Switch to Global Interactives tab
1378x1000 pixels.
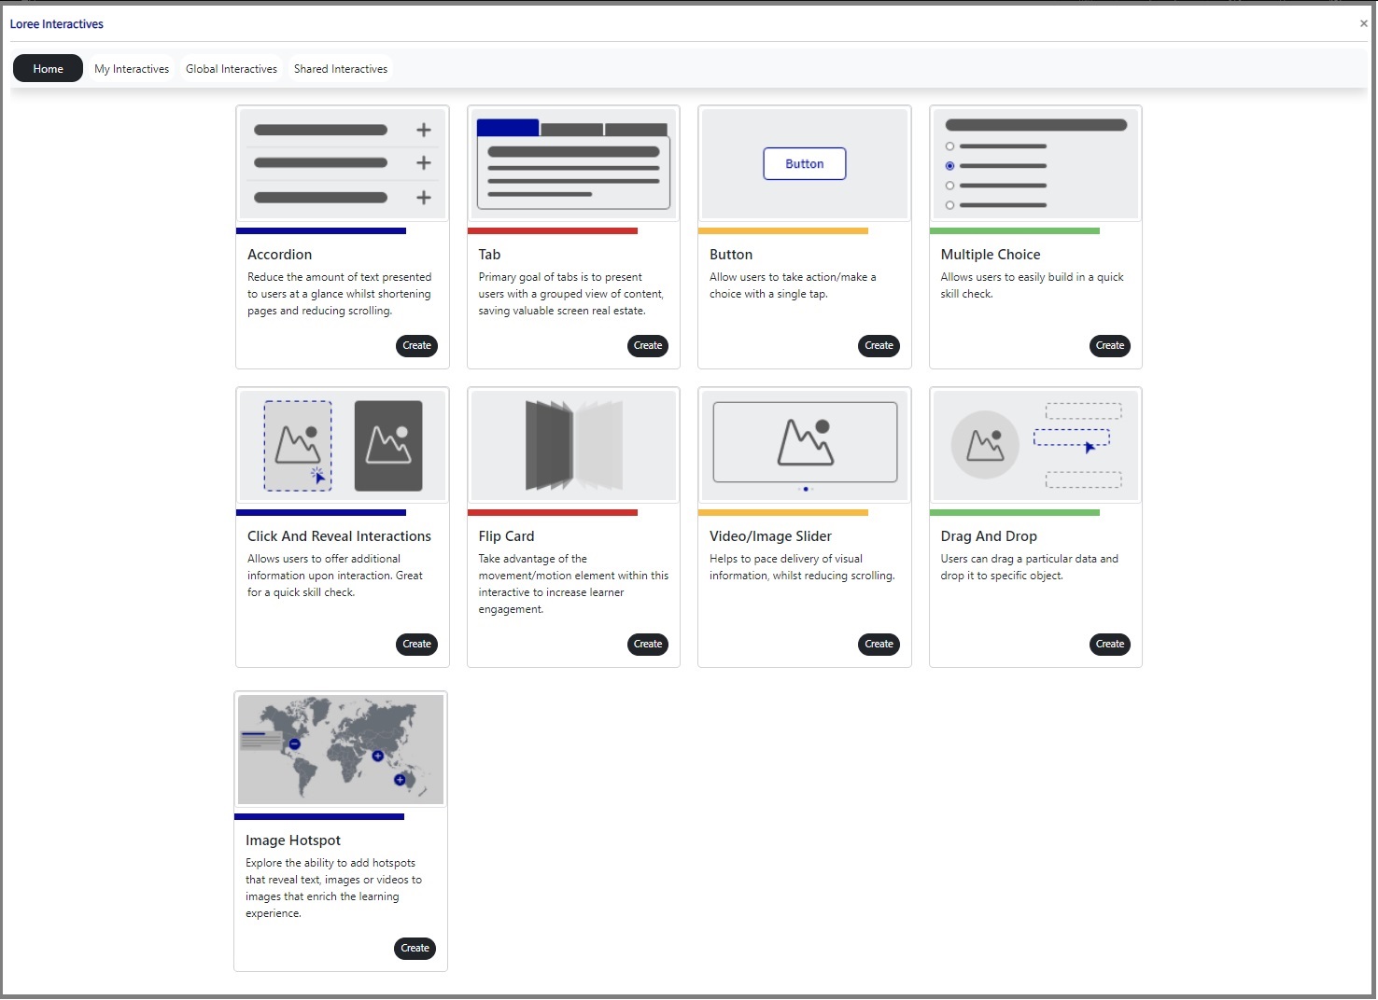point(232,68)
